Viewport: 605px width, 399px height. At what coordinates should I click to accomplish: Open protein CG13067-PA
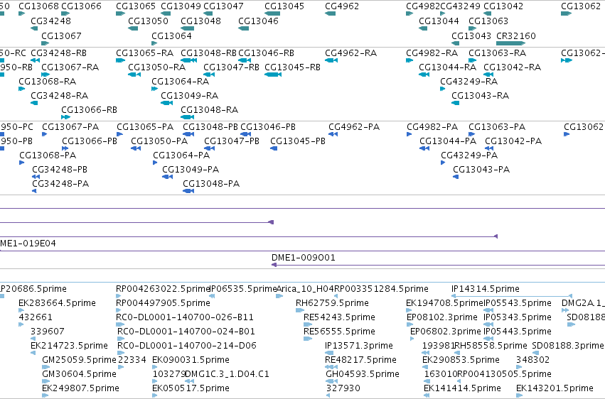[x=70, y=127]
